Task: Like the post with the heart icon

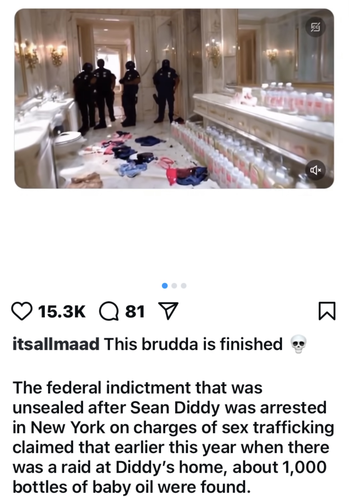Action: [22, 311]
